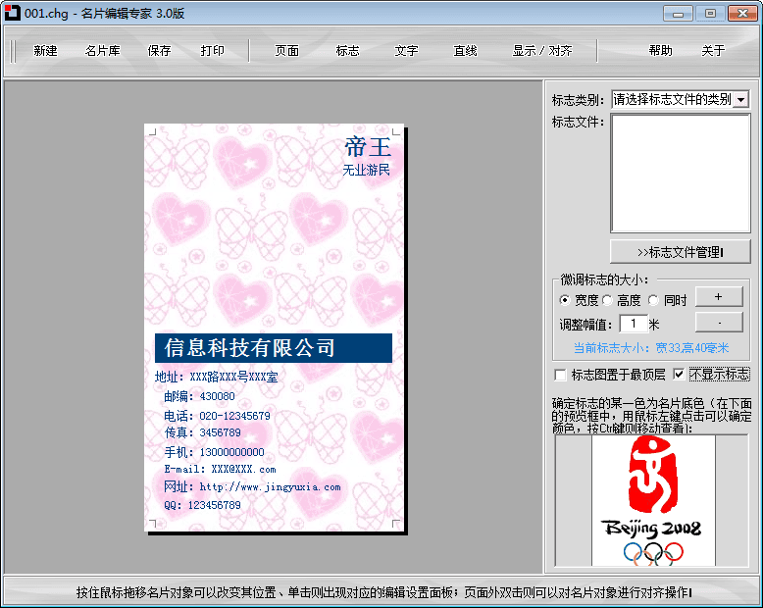Image resolution: width=763 pixels, height=608 pixels.
Task: Select the 同时 both radio button
Action: [653, 300]
